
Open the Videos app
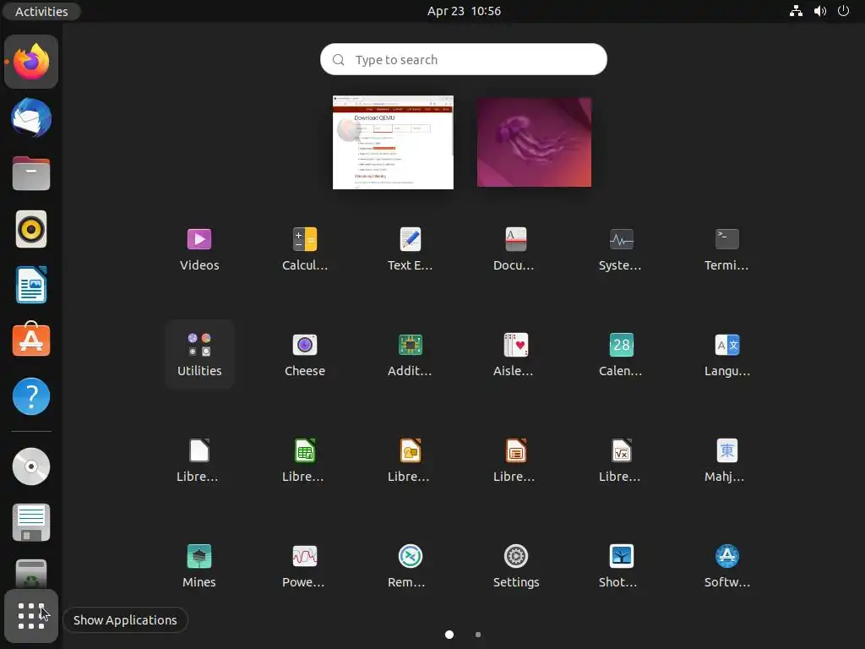pos(199,249)
